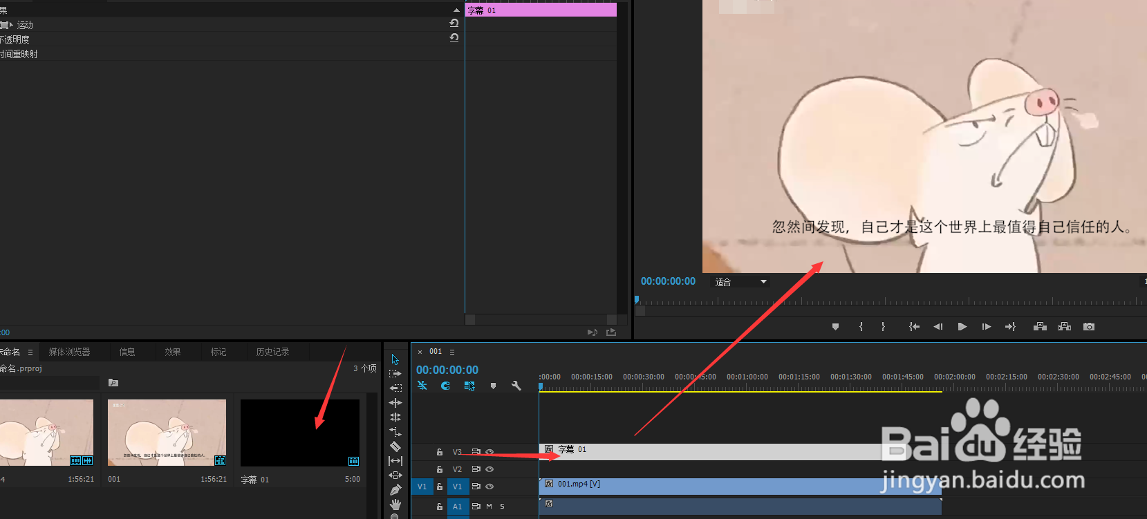Click the Extract button
Screen dimensions: 1147x519
[x=1064, y=327]
